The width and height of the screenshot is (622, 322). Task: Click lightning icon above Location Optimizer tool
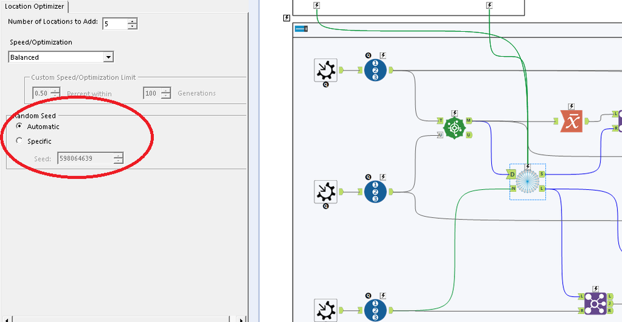click(527, 167)
